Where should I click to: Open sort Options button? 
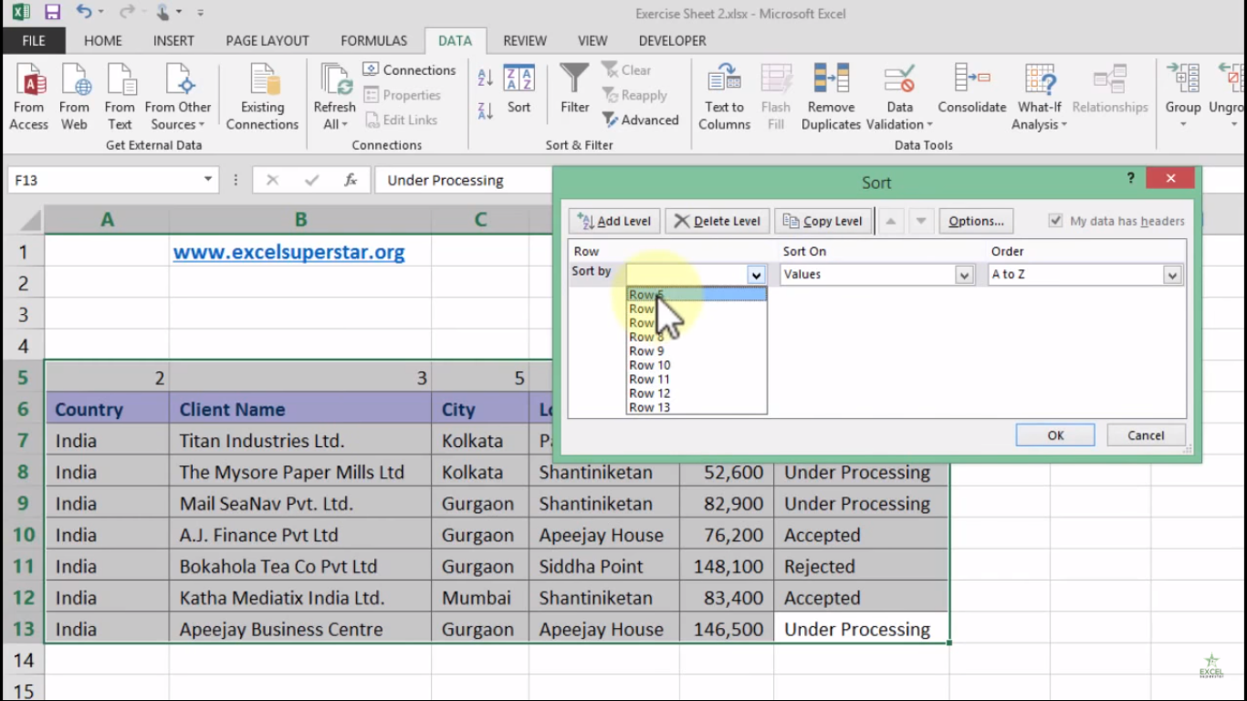click(976, 221)
